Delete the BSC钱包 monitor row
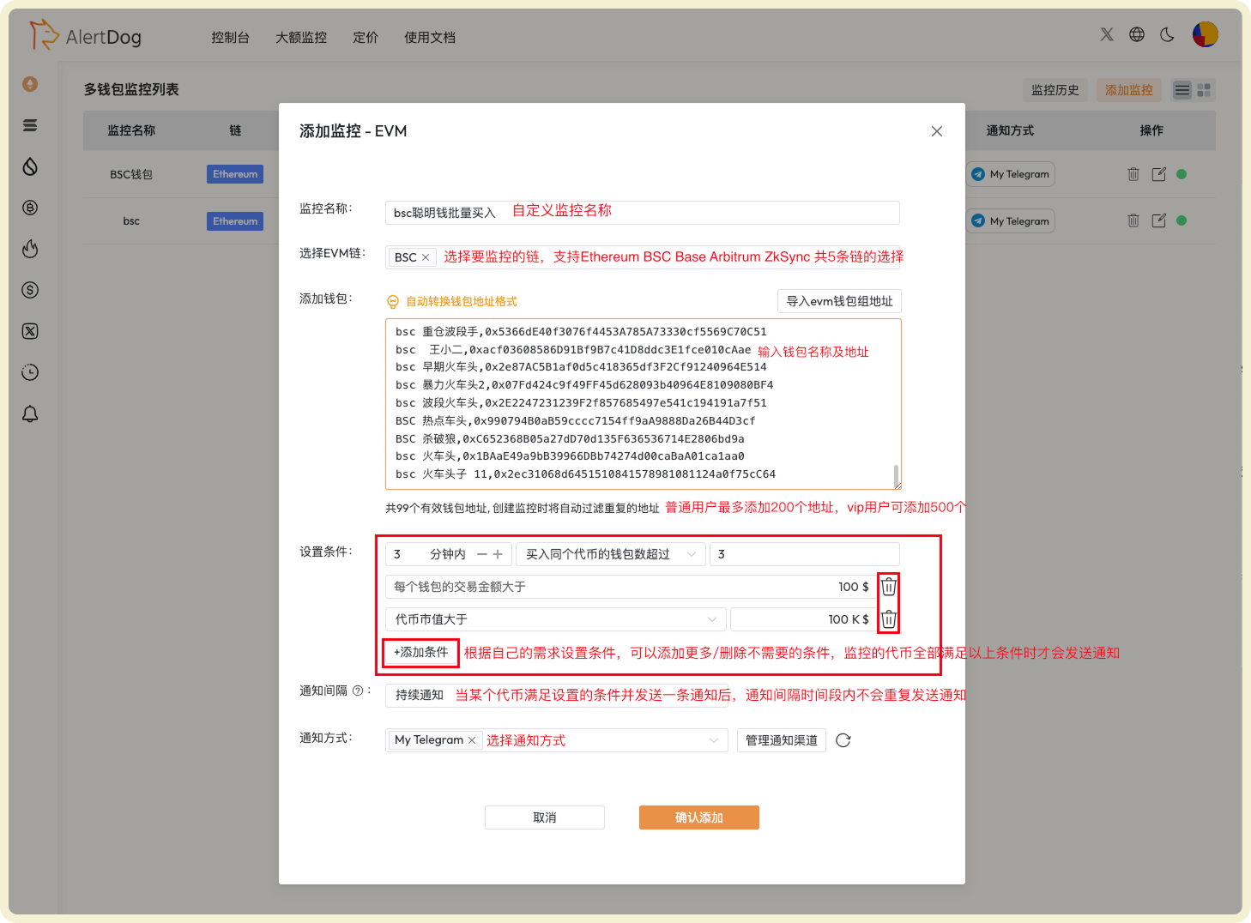 point(1133,174)
